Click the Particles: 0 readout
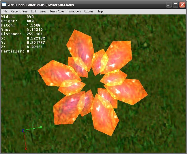187x154 pixels. (15, 51)
